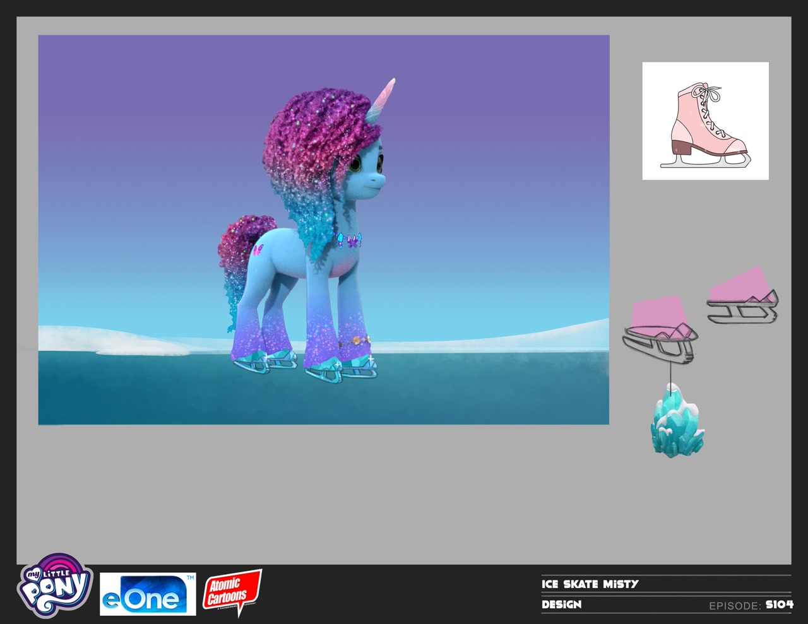Select the pink ice skate reference drawing
Viewport: 808px width, 624px height.
pyautogui.click(x=706, y=120)
